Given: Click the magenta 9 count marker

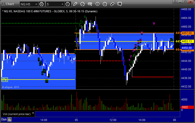Looking at the screenshot, I should (x=154, y=24).
